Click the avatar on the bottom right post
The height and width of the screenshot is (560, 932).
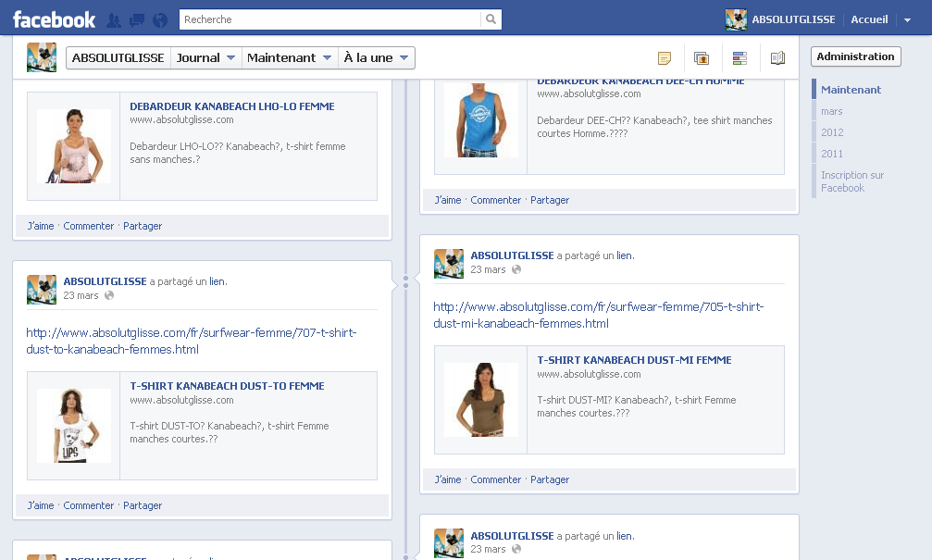click(x=449, y=543)
